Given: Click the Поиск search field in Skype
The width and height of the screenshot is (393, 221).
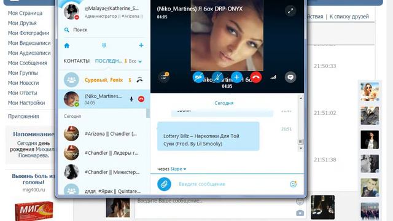Looking at the screenshot, I should point(104,30).
